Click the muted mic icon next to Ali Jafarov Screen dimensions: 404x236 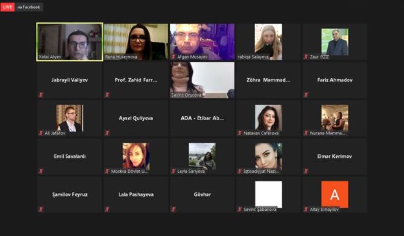coord(41,133)
